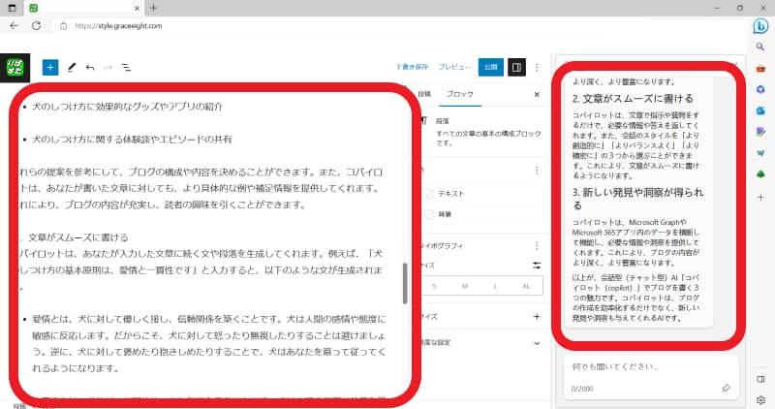Toggle the settings sidebar panel icon
Screen dimensions: 775x409
[x=516, y=67]
